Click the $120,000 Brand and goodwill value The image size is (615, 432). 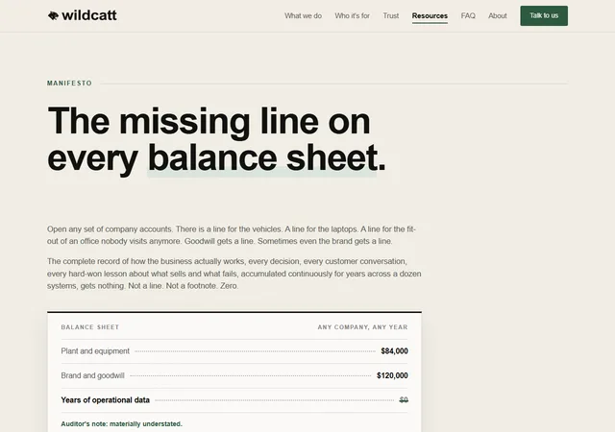[x=392, y=375]
